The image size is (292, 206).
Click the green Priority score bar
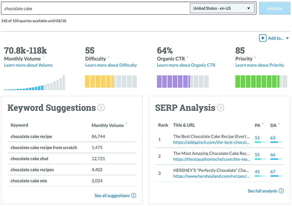tap(261, 81)
